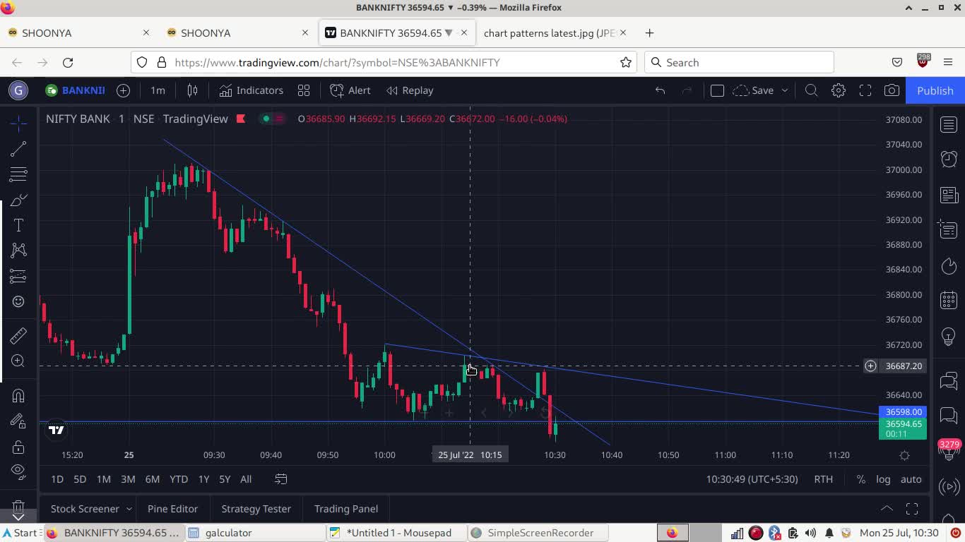Open the data window panel
This screenshot has width=965, height=542.
point(949,229)
